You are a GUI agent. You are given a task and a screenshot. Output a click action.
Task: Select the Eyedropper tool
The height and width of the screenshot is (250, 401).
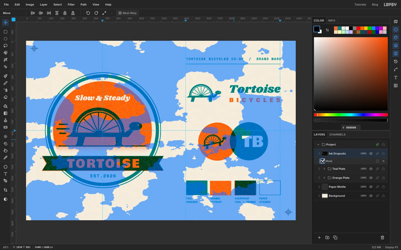click(6, 157)
